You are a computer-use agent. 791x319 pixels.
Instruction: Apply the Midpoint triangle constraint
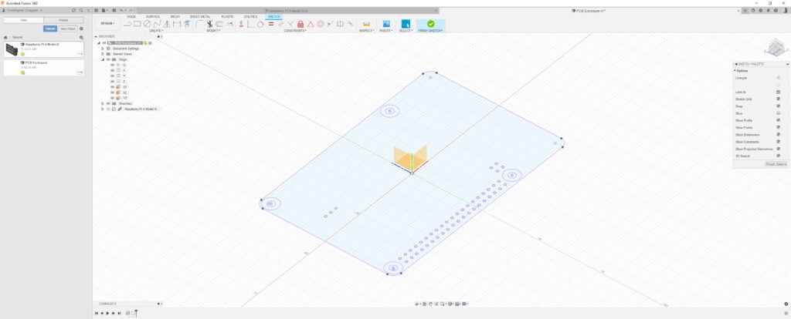[x=311, y=24]
